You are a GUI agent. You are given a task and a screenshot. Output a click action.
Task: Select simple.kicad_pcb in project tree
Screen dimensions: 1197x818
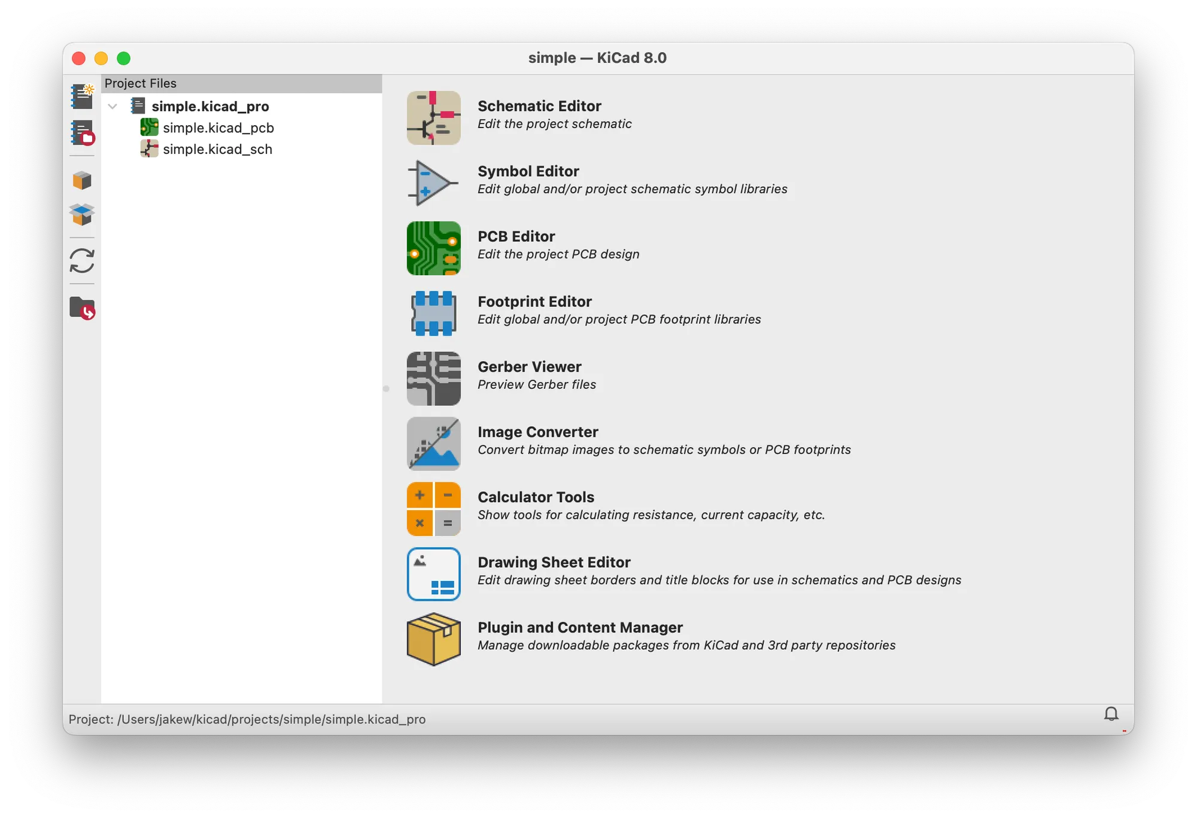[x=218, y=128]
